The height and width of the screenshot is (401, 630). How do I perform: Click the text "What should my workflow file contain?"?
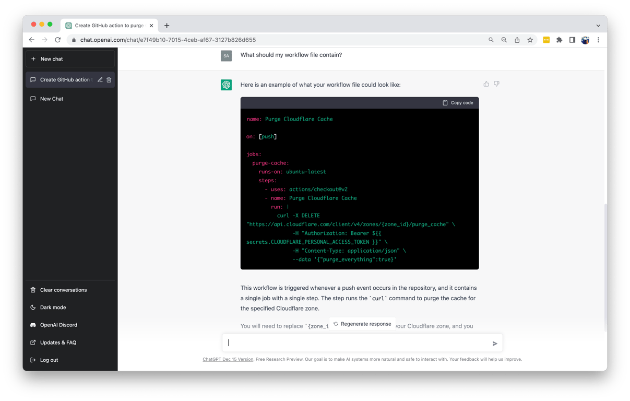tap(291, 55)
